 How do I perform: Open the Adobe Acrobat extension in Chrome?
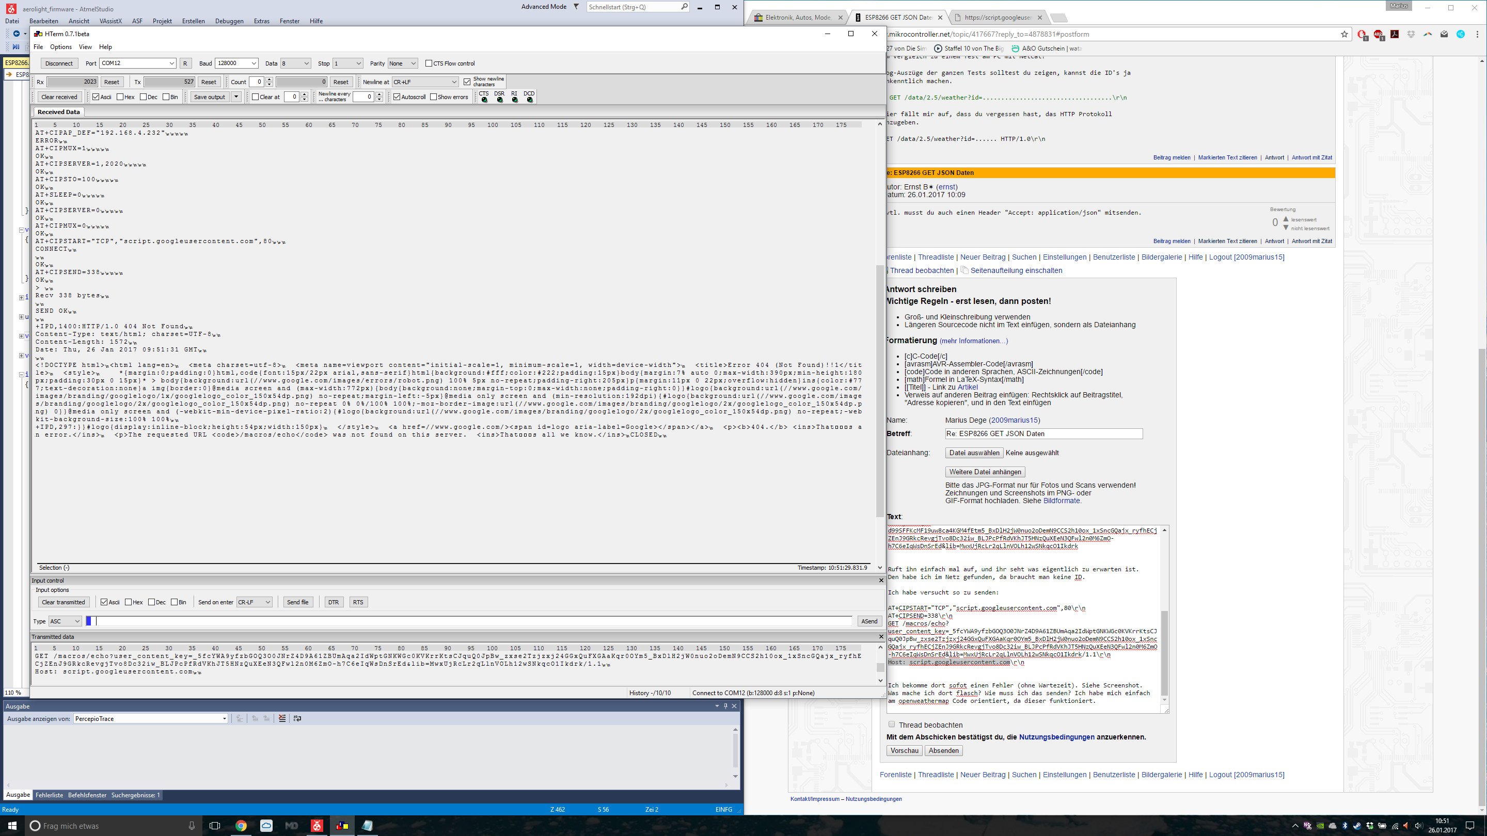pos(1395,35)
